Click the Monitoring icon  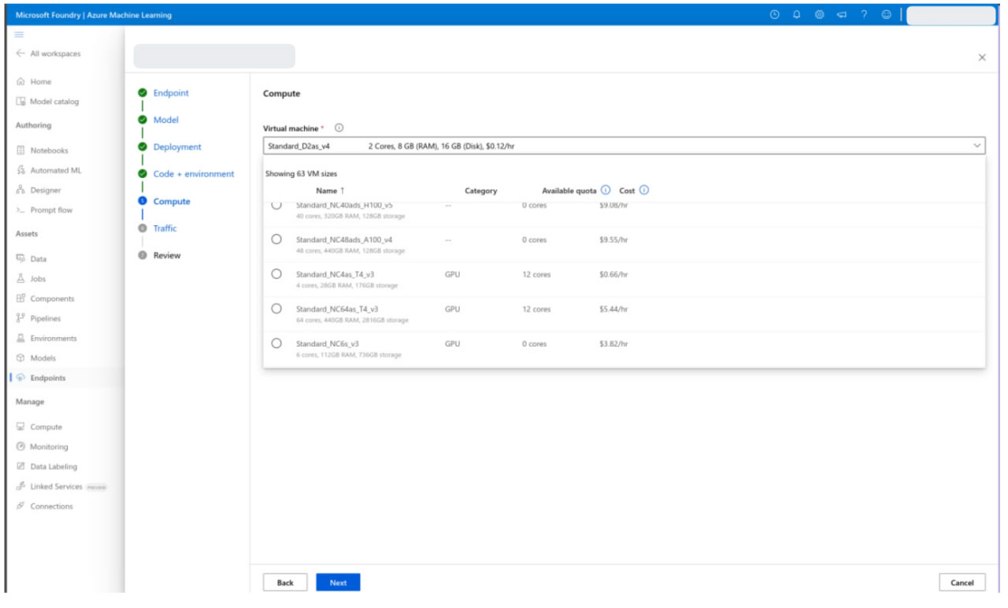(x=20, y=447)
